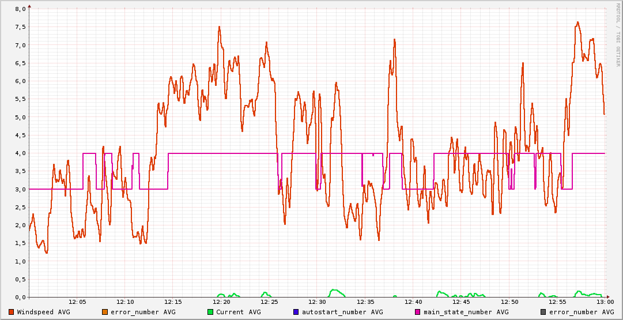Click the 0,0 value on the y-axis
The width and height of the screenshot is (623, 320).
tap(20, 297)
